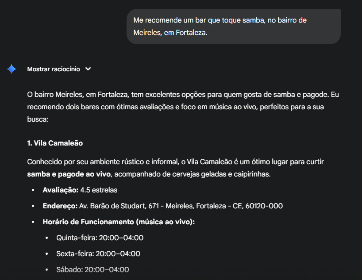Screen dimensions: 362x280
Task: Select the user prompt message bubble
Action: pyautogui.click(x=233, y=27)
